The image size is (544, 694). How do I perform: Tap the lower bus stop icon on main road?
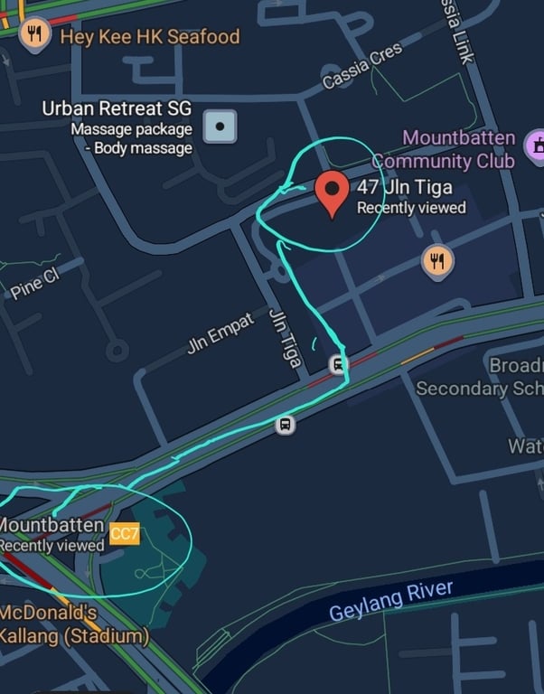click(286, 425)
